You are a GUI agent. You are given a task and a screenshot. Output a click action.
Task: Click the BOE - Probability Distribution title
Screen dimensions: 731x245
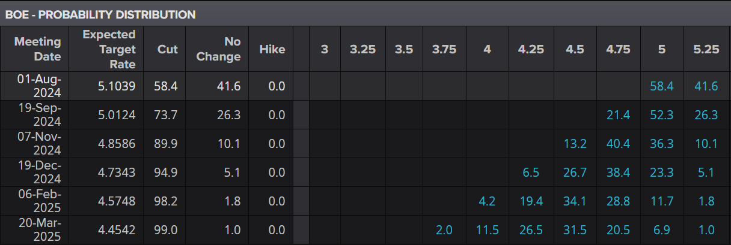[x=100, y=14]
